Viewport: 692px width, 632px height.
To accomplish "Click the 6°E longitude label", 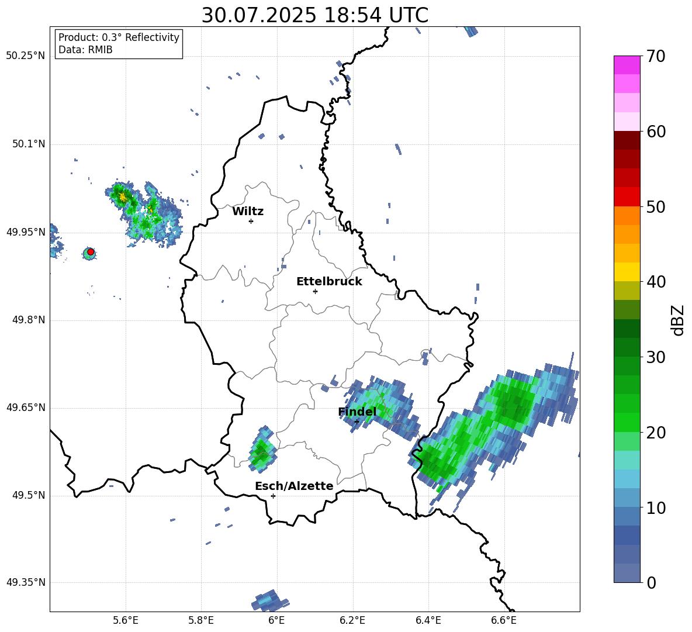I will point(276,620).
